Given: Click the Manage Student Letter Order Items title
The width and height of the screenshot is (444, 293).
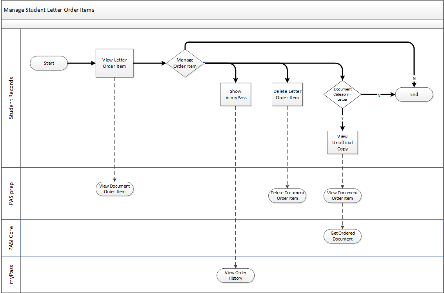Looking at the screenshot, I should [x=49, y=10].
